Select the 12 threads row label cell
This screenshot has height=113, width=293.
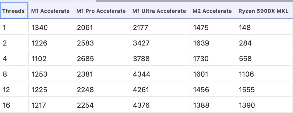click(14, 90)
